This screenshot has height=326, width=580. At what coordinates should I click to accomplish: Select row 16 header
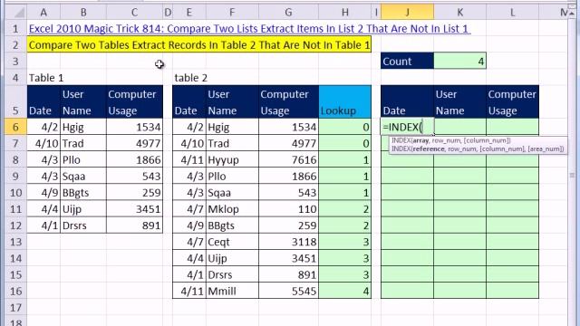coord(16,291)
